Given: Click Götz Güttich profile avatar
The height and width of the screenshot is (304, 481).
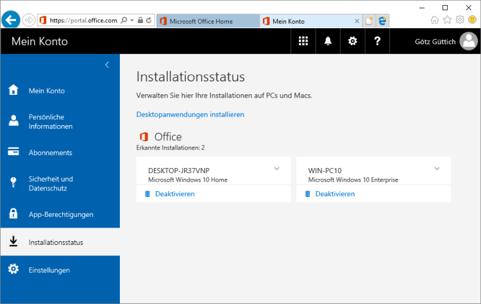Looking at the screenshot, I should pyautogui.click(x=469, y=42).
